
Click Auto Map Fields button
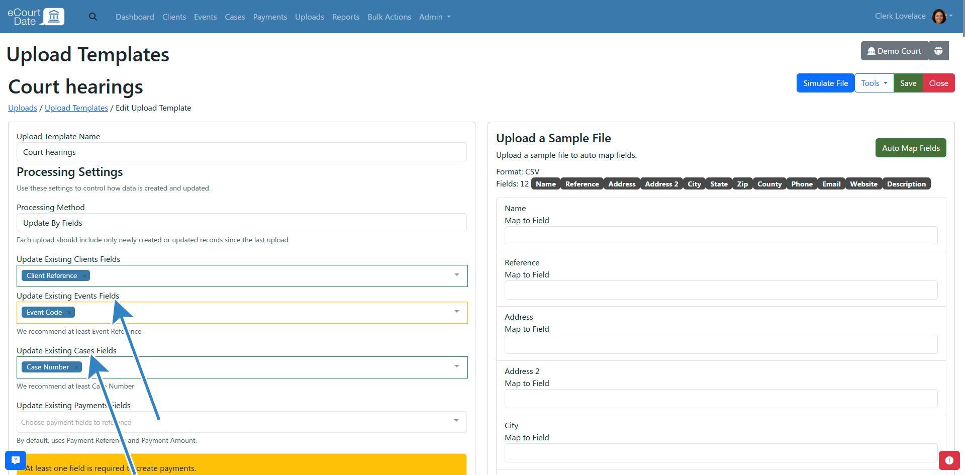click(x=911, y=148)
